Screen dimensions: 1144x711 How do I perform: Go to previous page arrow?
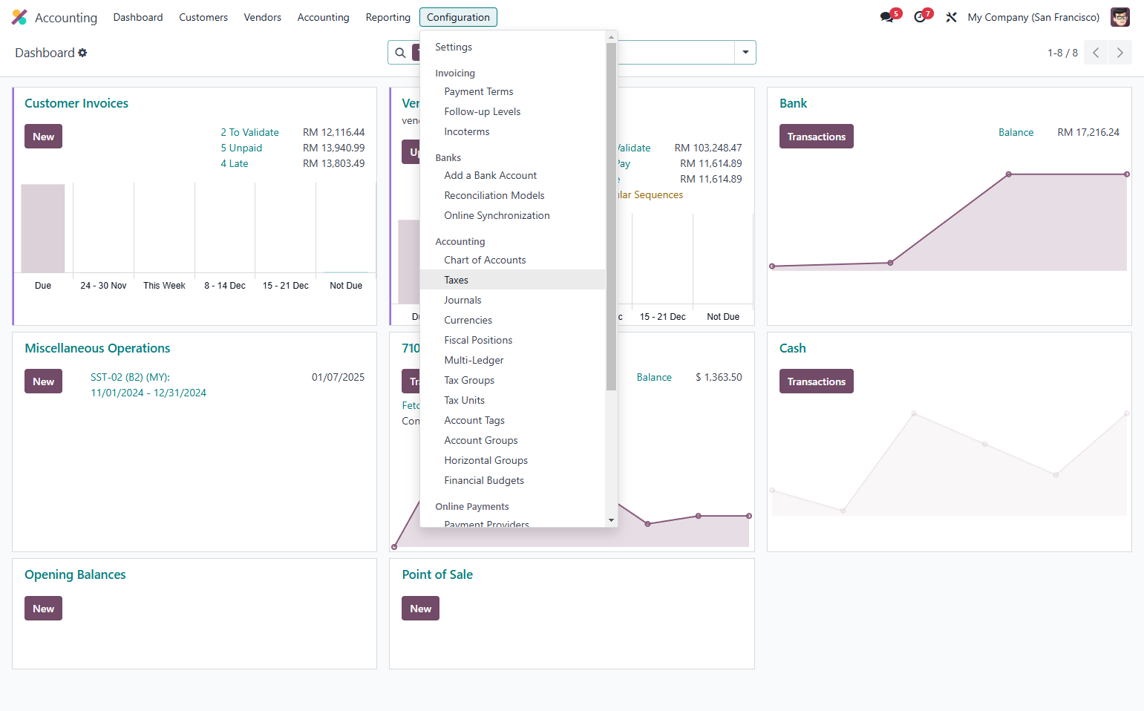[1096, 53]
